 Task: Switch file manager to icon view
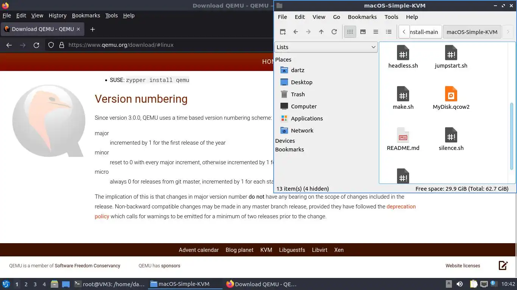point(350,32)
